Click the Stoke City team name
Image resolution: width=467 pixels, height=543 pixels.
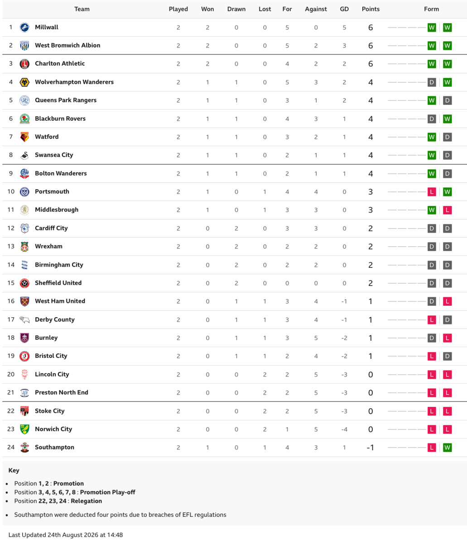[50, 411]
